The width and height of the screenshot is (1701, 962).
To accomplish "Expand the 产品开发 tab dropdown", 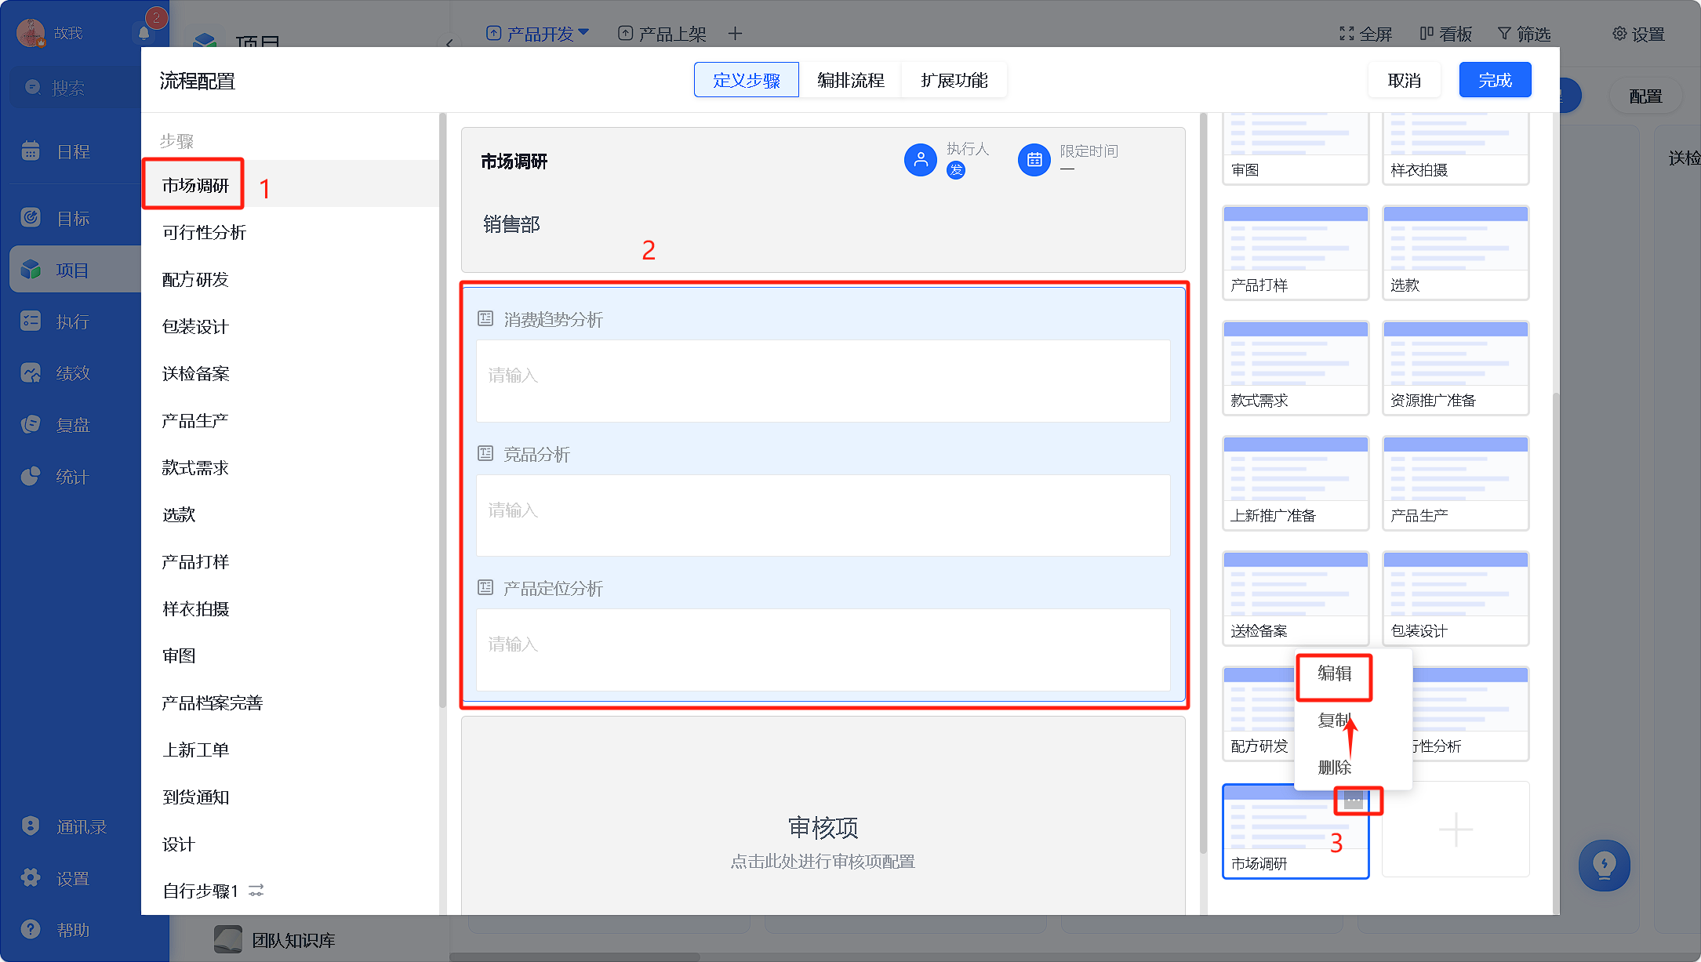I will click(x=583, y=33).
